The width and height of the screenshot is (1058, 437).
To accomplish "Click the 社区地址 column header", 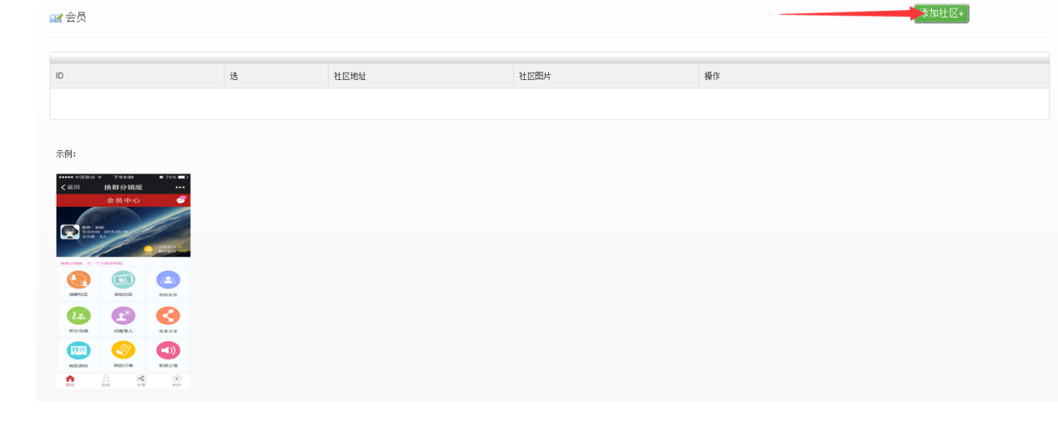I will (350, 76).
